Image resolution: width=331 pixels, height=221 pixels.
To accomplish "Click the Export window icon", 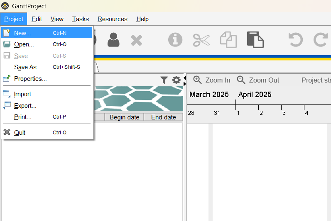I will point(7,105).
